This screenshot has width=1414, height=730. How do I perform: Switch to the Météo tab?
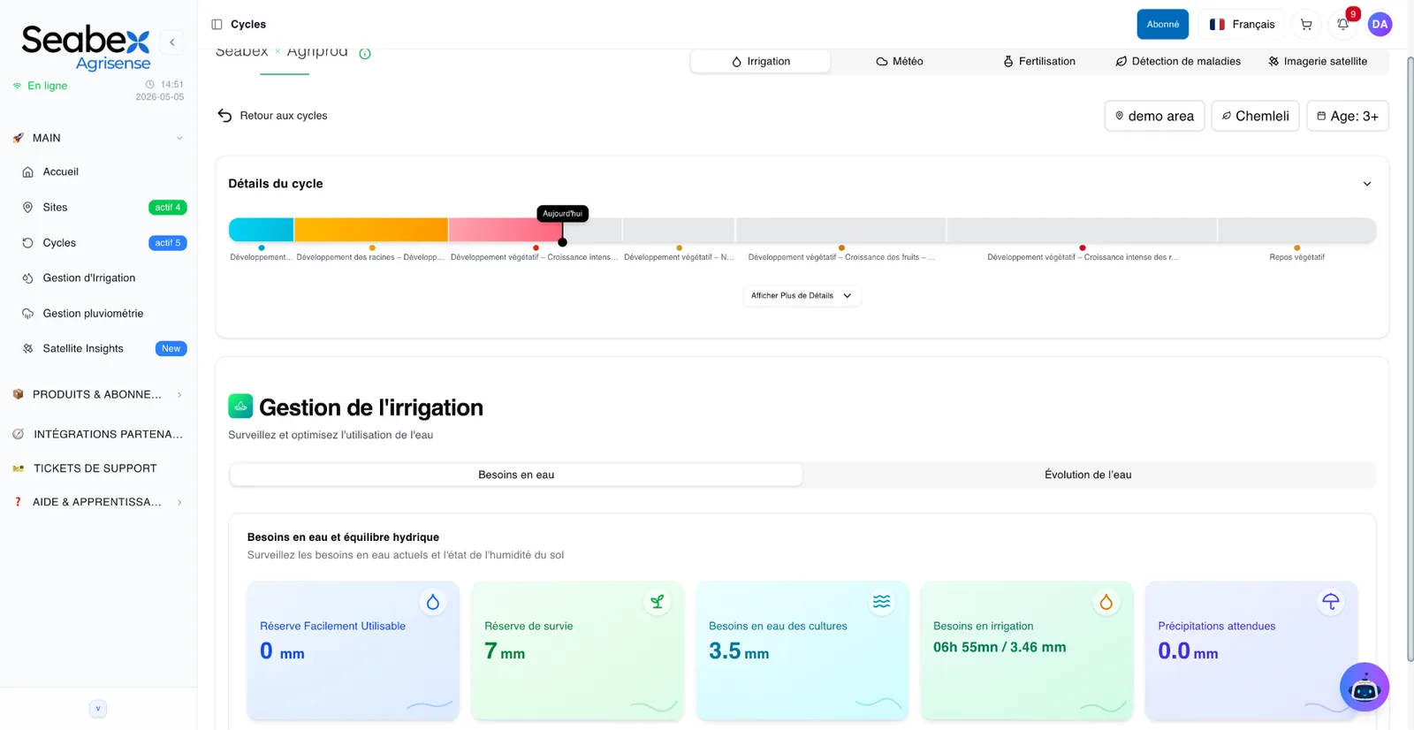(900, 61)
